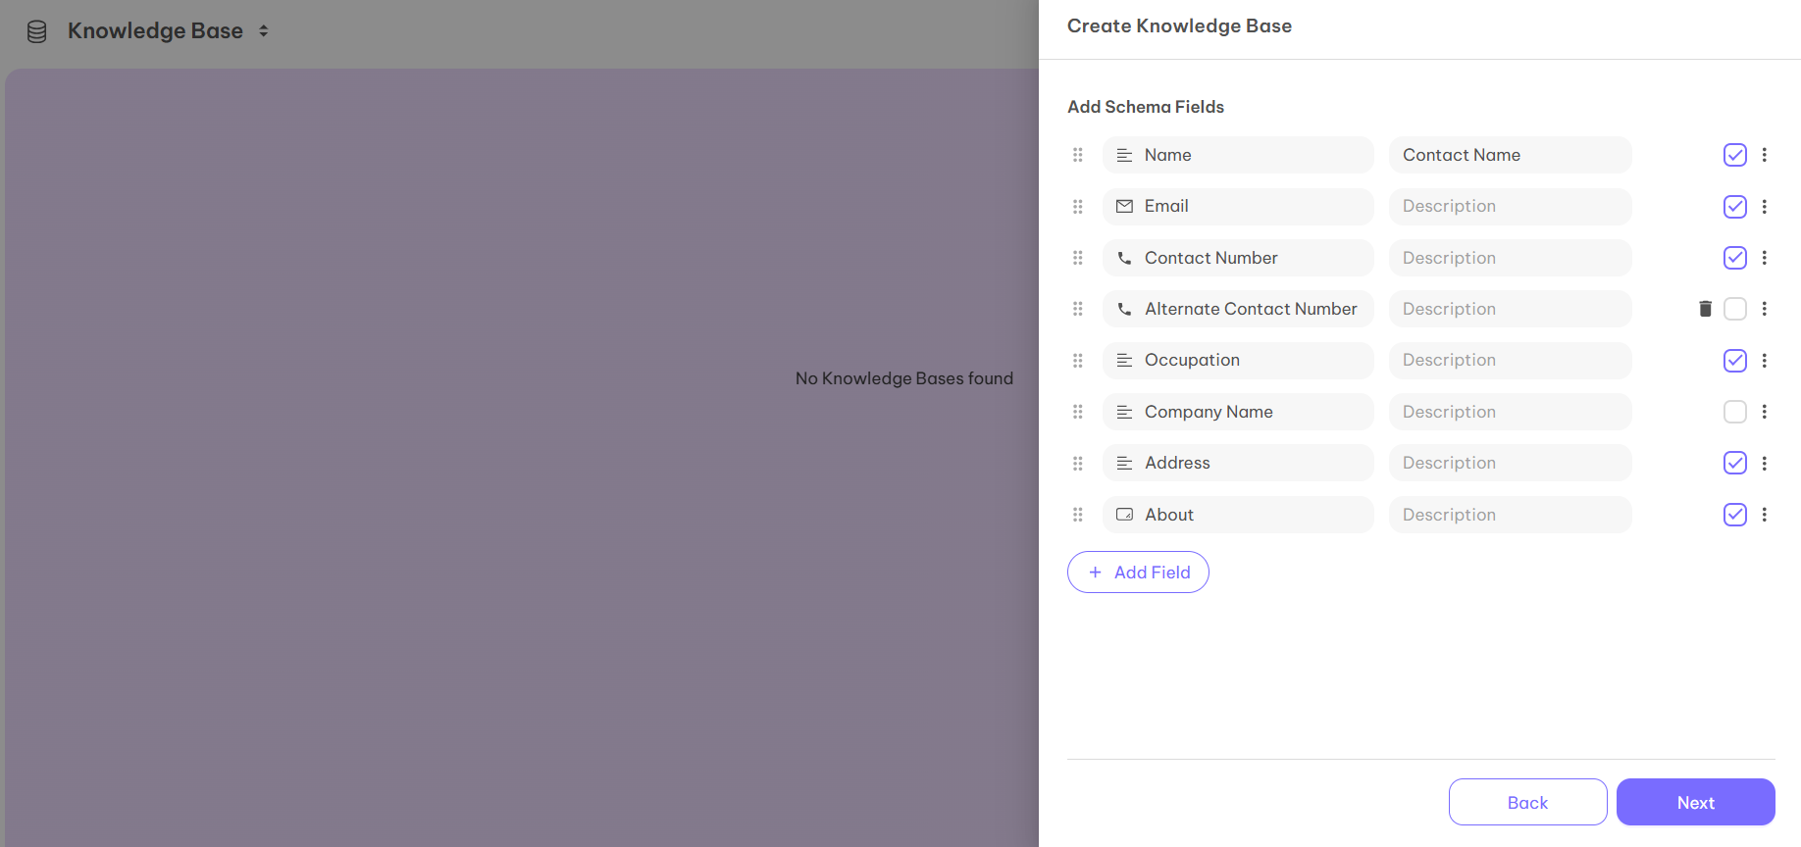Check the Company Name checkbox

click(x=1735, y=412)
